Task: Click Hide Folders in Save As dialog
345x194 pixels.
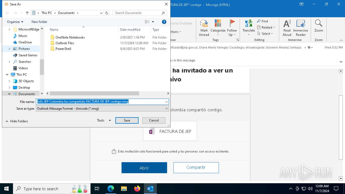Action: click(x=17, y=121)
